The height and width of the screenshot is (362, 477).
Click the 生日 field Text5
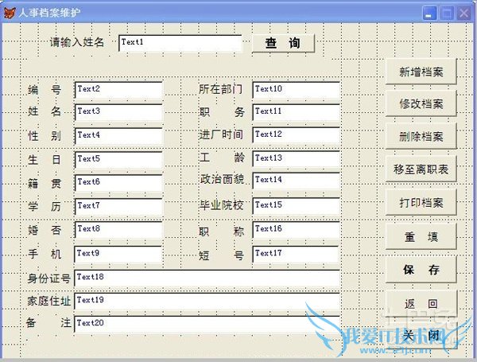tap(118, 159)
